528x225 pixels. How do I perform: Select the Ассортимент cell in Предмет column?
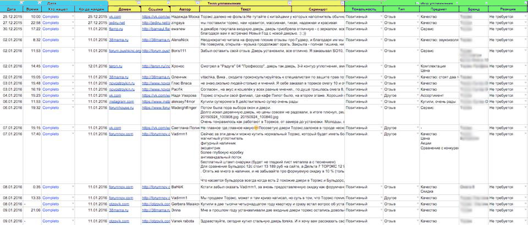tap(439, 96)
